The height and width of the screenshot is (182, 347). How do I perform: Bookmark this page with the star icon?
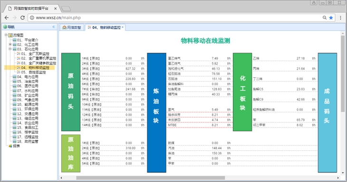331,18
